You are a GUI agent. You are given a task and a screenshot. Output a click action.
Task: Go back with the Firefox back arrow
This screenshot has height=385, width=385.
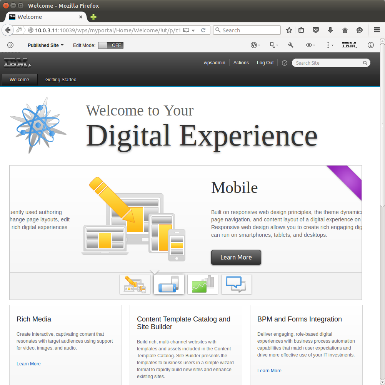tap(8, 30)
